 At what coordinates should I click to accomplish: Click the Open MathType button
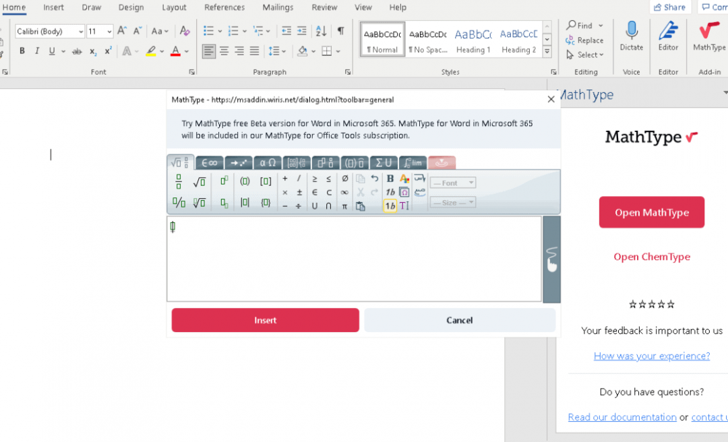click(x=651, y=212)
